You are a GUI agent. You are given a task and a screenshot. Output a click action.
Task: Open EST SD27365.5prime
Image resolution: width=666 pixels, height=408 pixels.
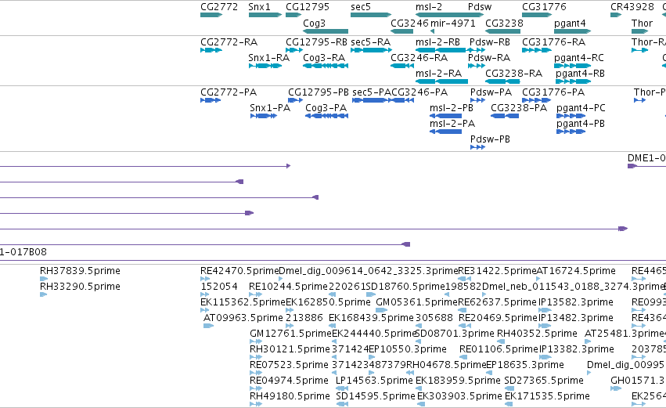(x=544, y=381)
